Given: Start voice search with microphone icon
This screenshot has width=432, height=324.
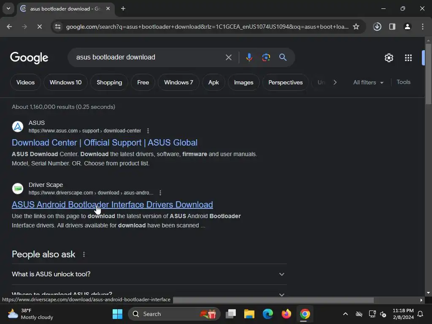Looking at the screenshot, I should 249,57.
